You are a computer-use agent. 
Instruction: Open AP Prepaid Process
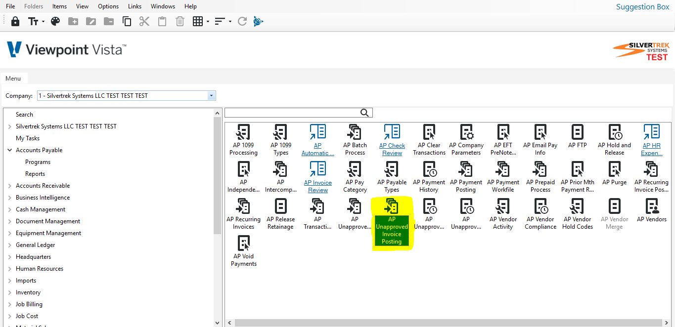[x=540, y=177]
